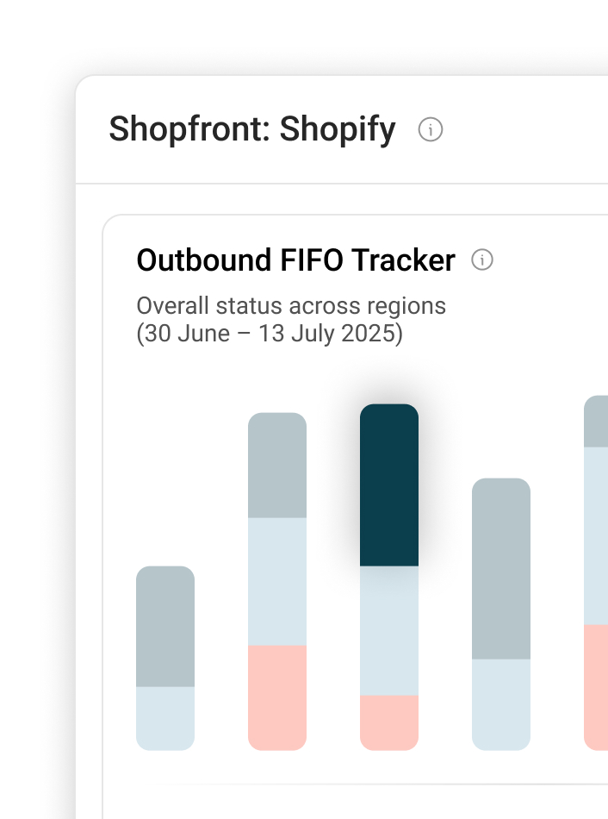Select the Shopfront: Shopify heading
The width and height of the screenshot is (608, 819).
point(252,130)
